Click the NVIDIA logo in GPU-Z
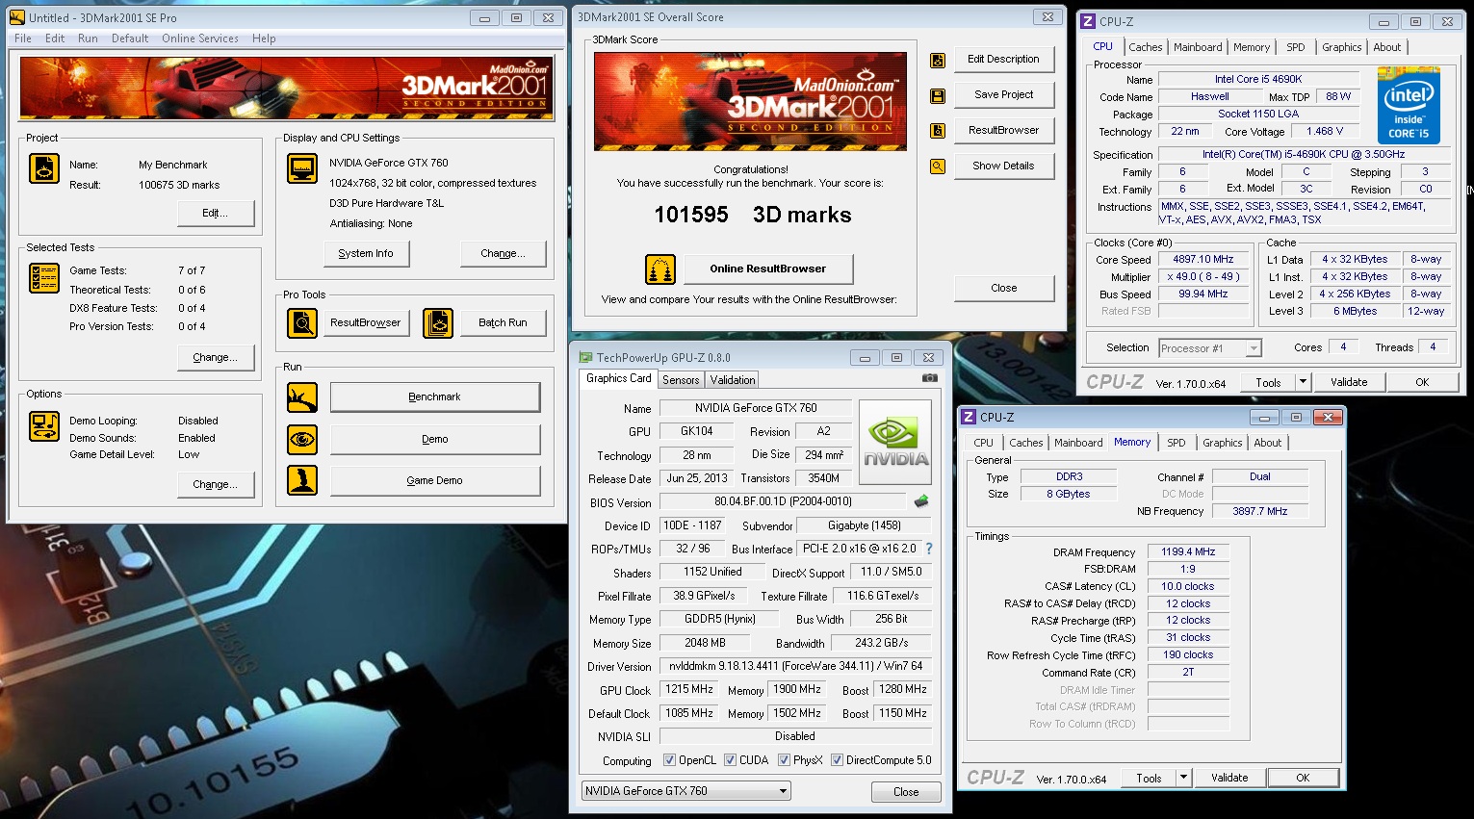 [895, 442]
